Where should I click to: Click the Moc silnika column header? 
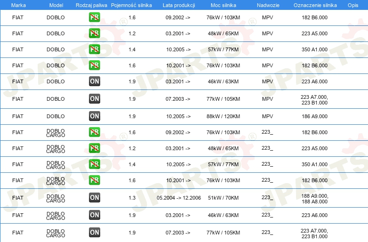(x=223, y=5)
